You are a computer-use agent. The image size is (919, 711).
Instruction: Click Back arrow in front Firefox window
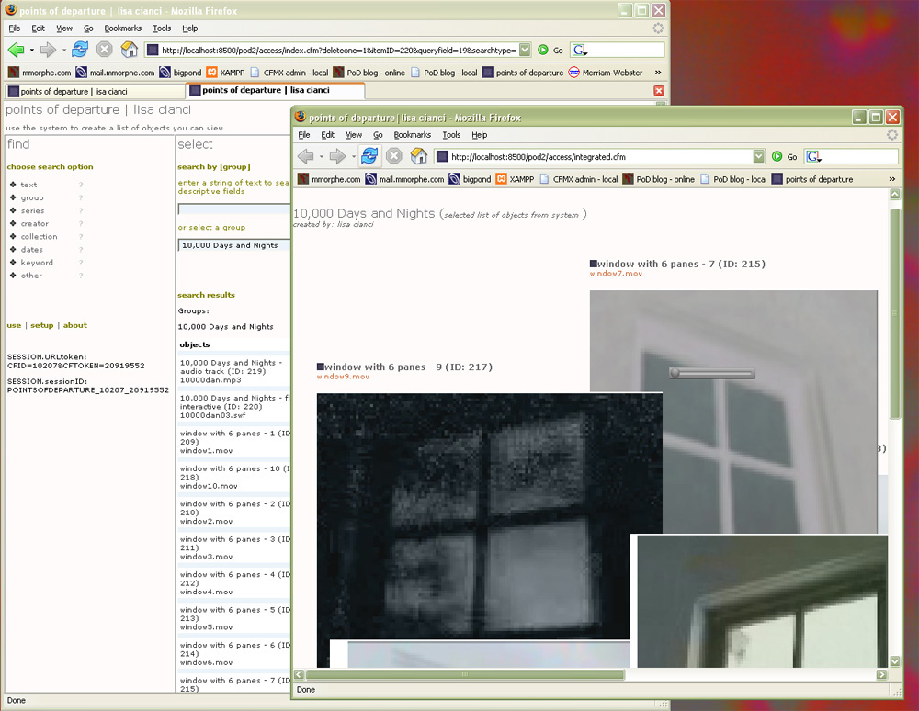[306, 156]
